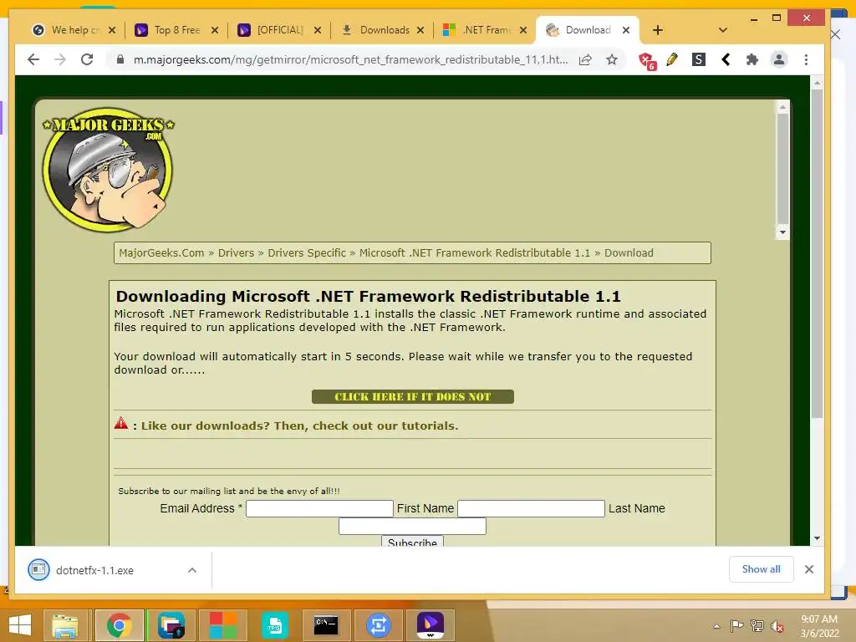Viewport: 856px width, 642px height.
Task: Open the Extensions puzzle piece menu
Action: coord(752,59)
